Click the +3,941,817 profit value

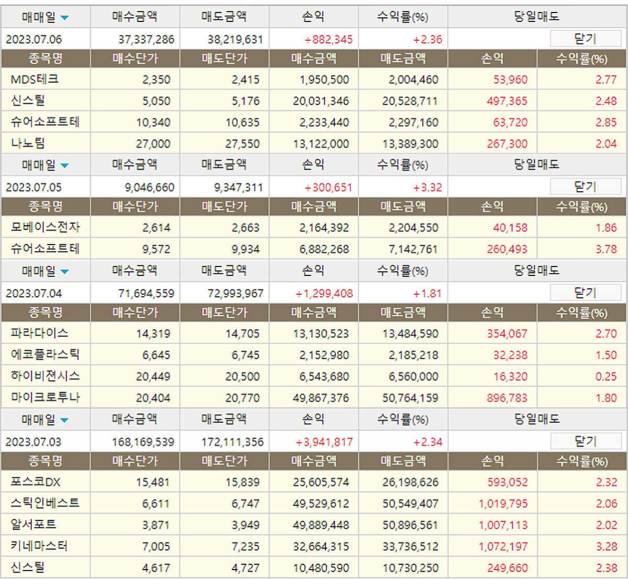click(x=324, y=442)
